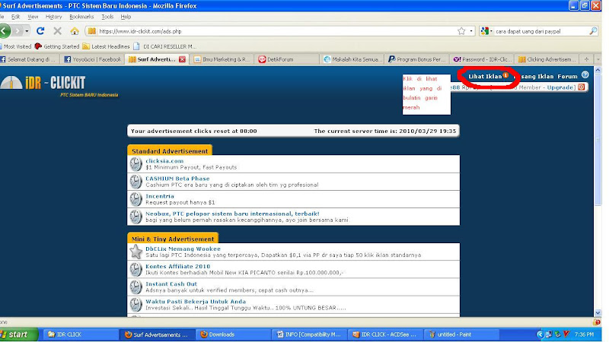Open the Edit menu
The image size is (609, 342).
click(15, 17)
